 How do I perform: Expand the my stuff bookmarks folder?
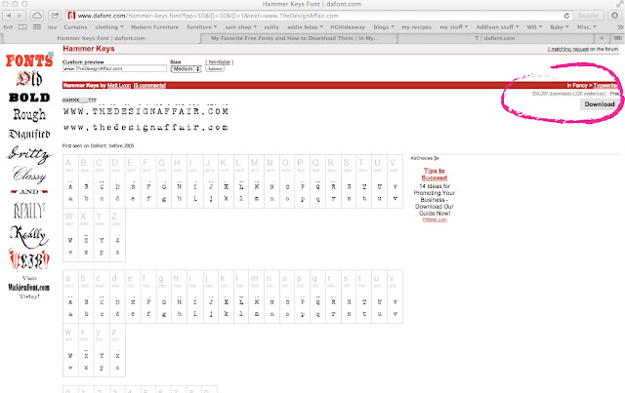click(x=453, y=27)
